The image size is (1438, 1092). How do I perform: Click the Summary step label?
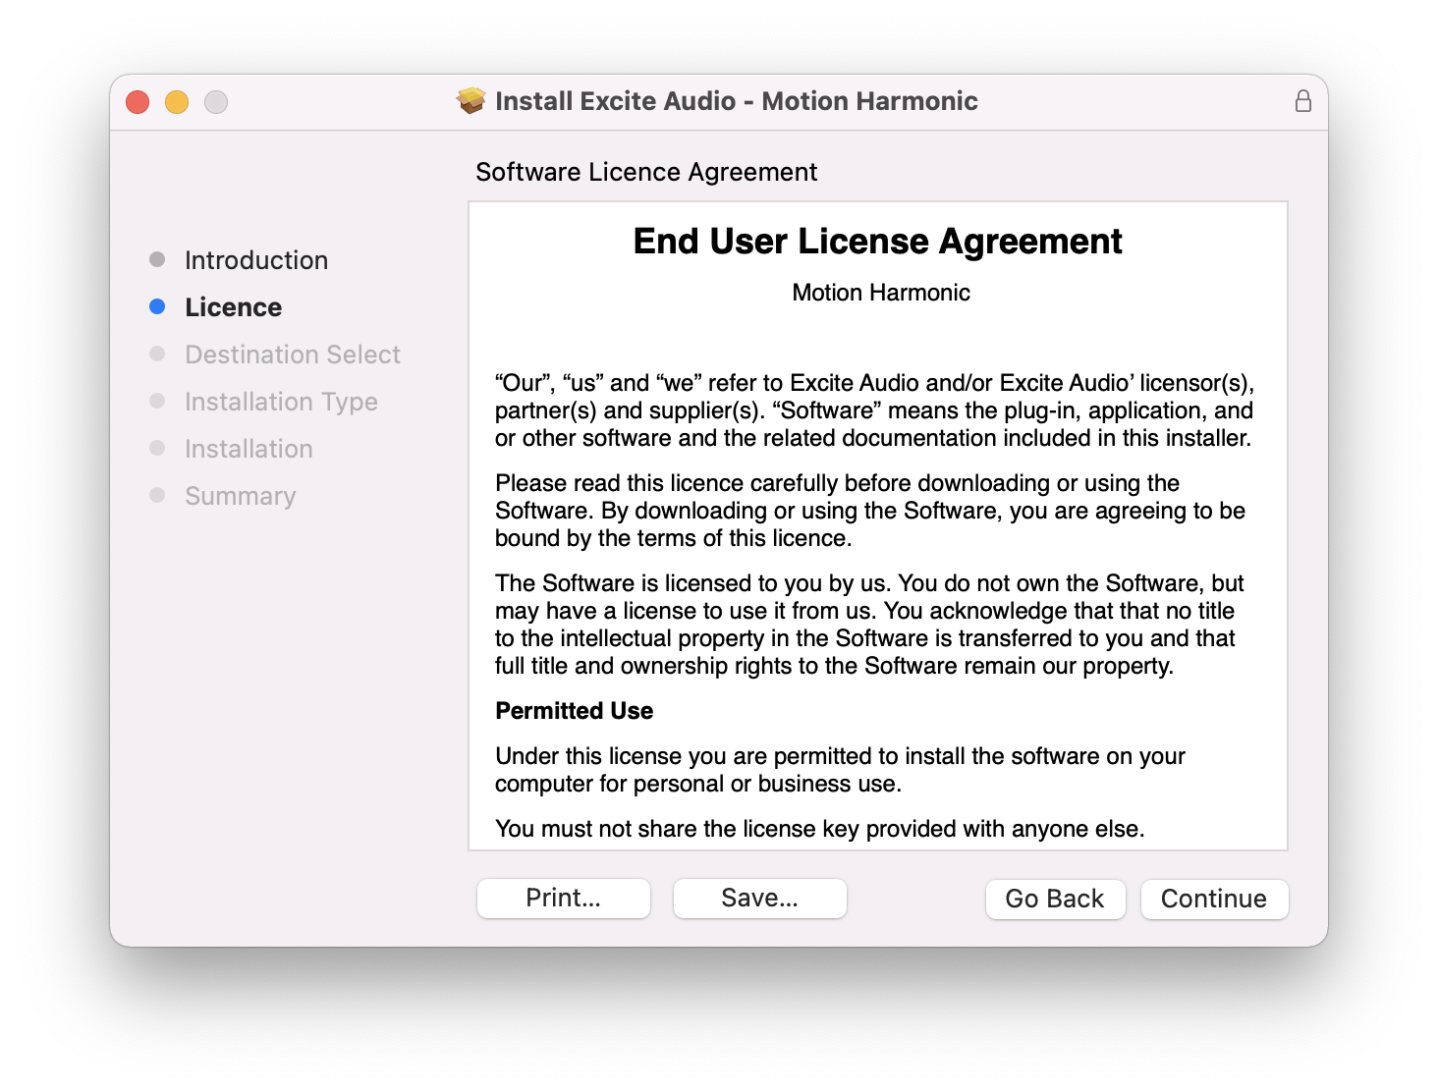(241, 496)
